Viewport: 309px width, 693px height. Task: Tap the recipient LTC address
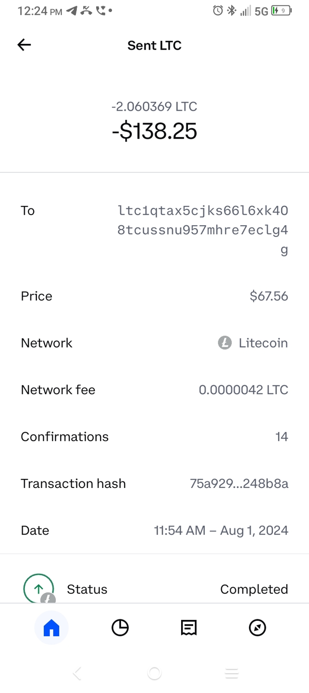tap(202, 230)
